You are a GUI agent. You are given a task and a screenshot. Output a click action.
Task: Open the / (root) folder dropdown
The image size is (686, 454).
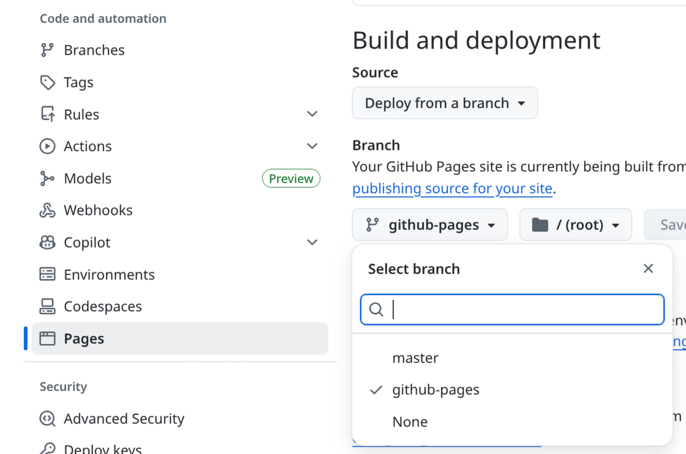pyautogui.click(x=576, y=225)
